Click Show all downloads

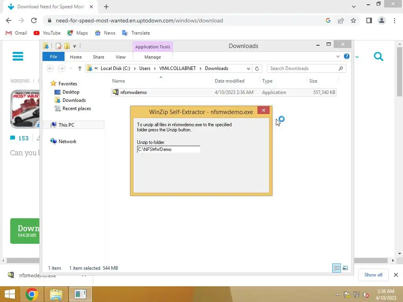373,275
